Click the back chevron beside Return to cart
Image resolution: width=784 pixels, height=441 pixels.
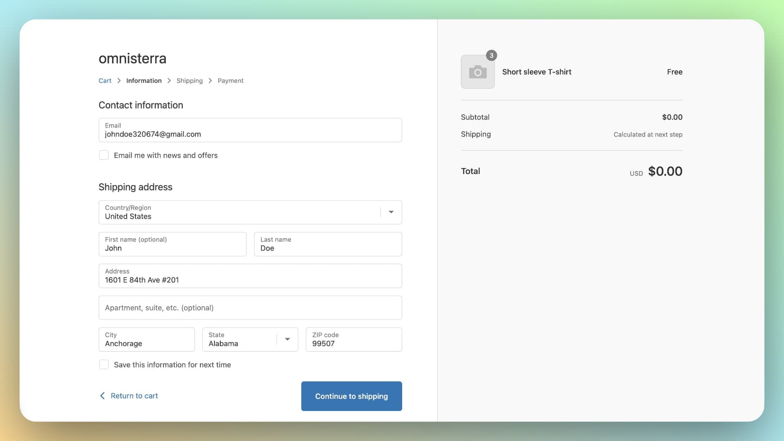[x=102, y=395]
